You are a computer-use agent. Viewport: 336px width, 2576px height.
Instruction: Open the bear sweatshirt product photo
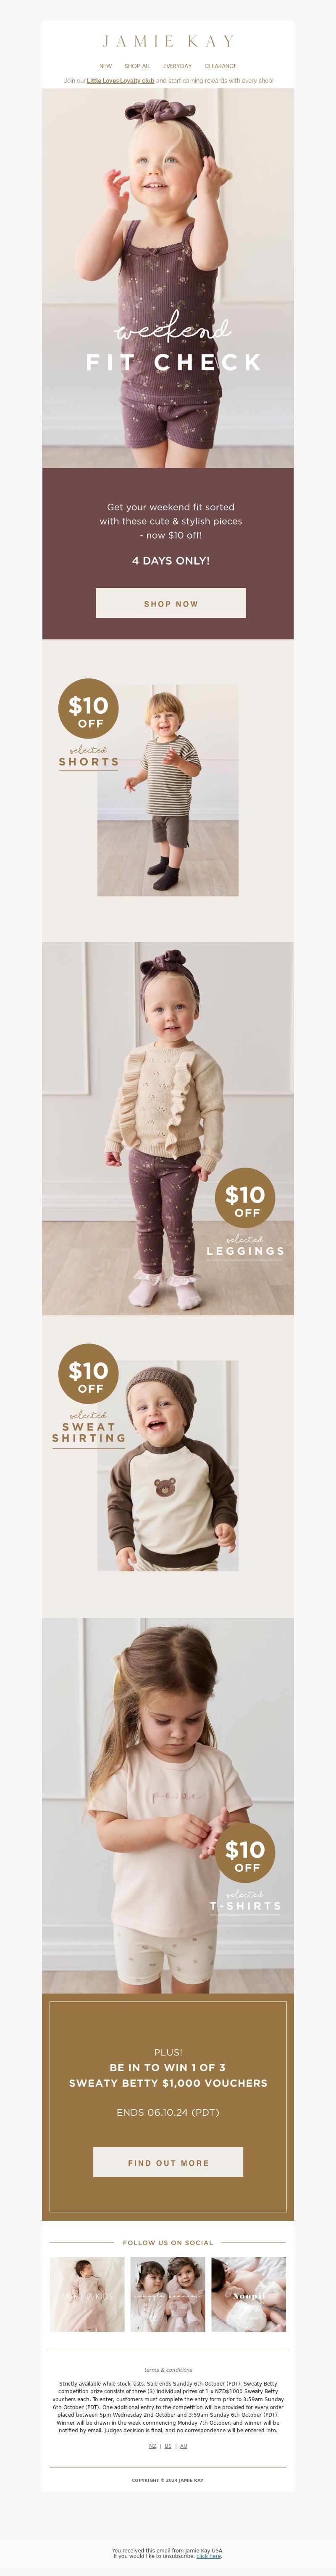[x=167, y=1465]
